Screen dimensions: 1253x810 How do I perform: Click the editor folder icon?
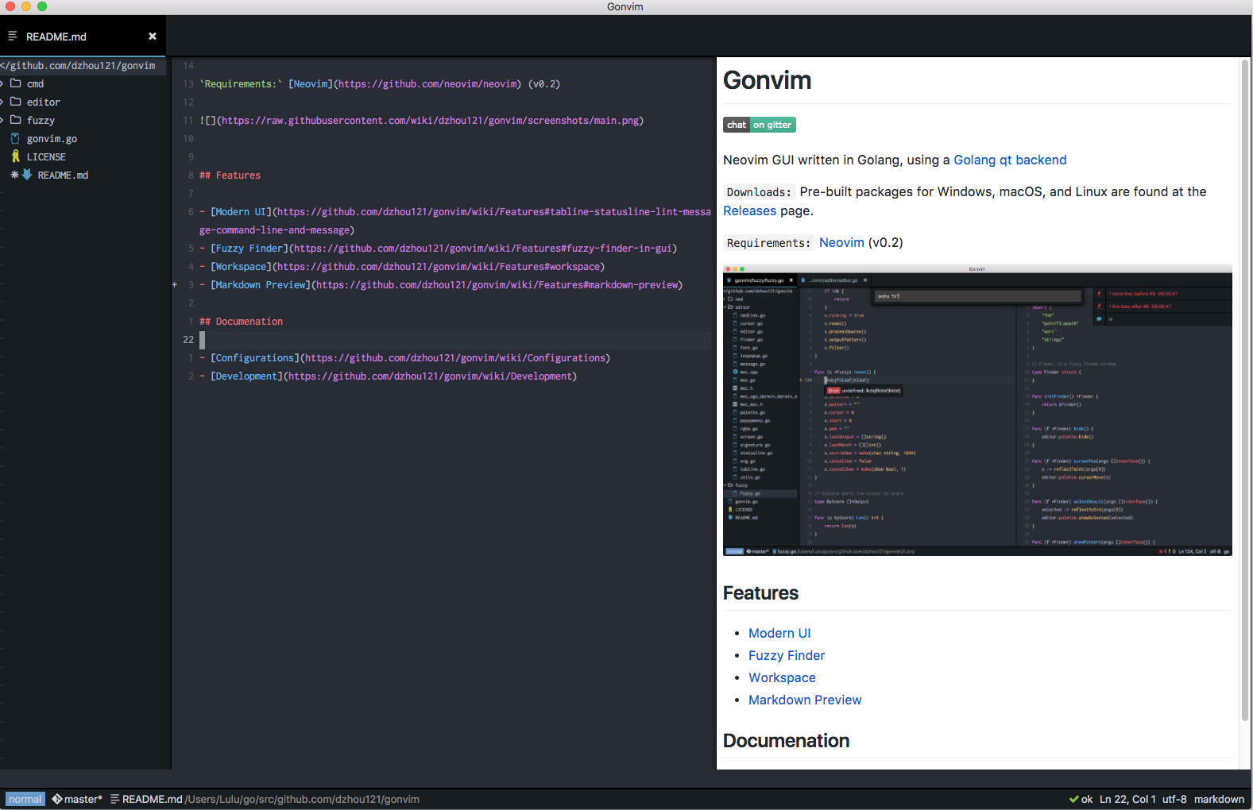15,102
